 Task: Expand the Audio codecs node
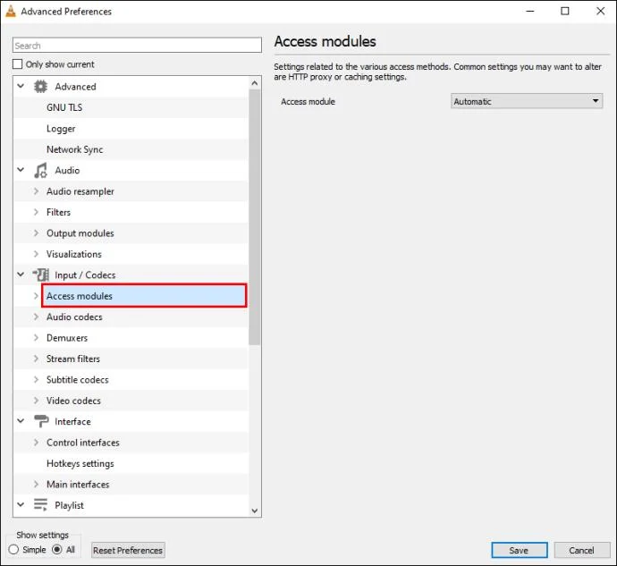(x=36, y=317)
